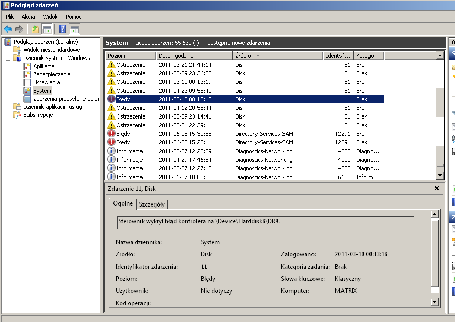
Task: Select Diagnostics-Networking event 2011-04-29 17:46:54
Action: click(245, 160)
